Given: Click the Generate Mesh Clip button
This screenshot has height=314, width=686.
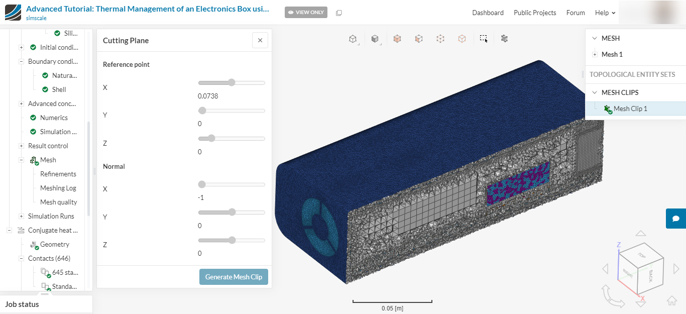Looking at the screenshot, I should pyautogui.click(x=234, y=277).
